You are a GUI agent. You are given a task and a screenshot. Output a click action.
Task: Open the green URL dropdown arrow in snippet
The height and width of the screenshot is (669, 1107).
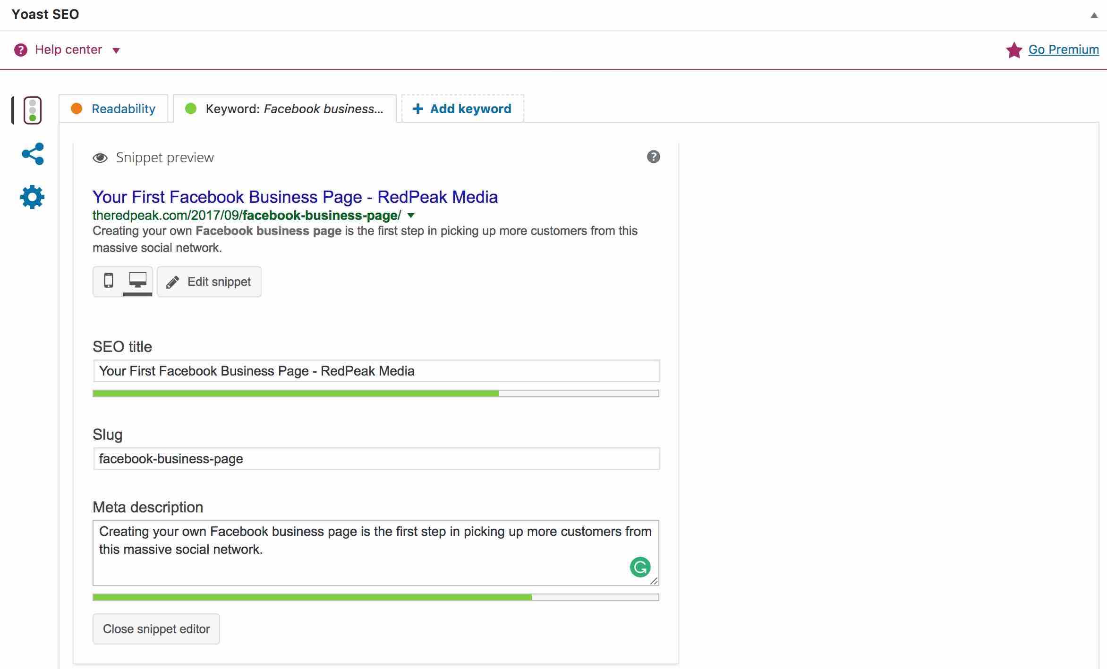coord(411,216)
